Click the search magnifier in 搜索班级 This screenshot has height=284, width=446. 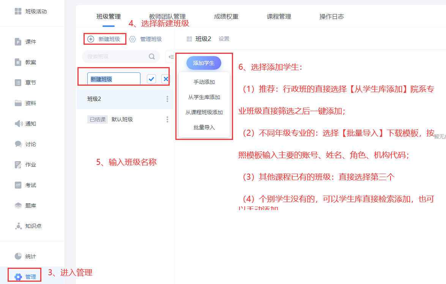click(x=152, y=56)
